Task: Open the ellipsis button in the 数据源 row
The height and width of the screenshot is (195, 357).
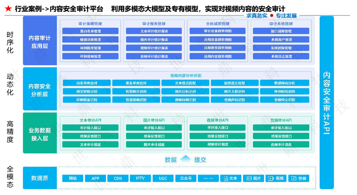Action: pos(208,178)
